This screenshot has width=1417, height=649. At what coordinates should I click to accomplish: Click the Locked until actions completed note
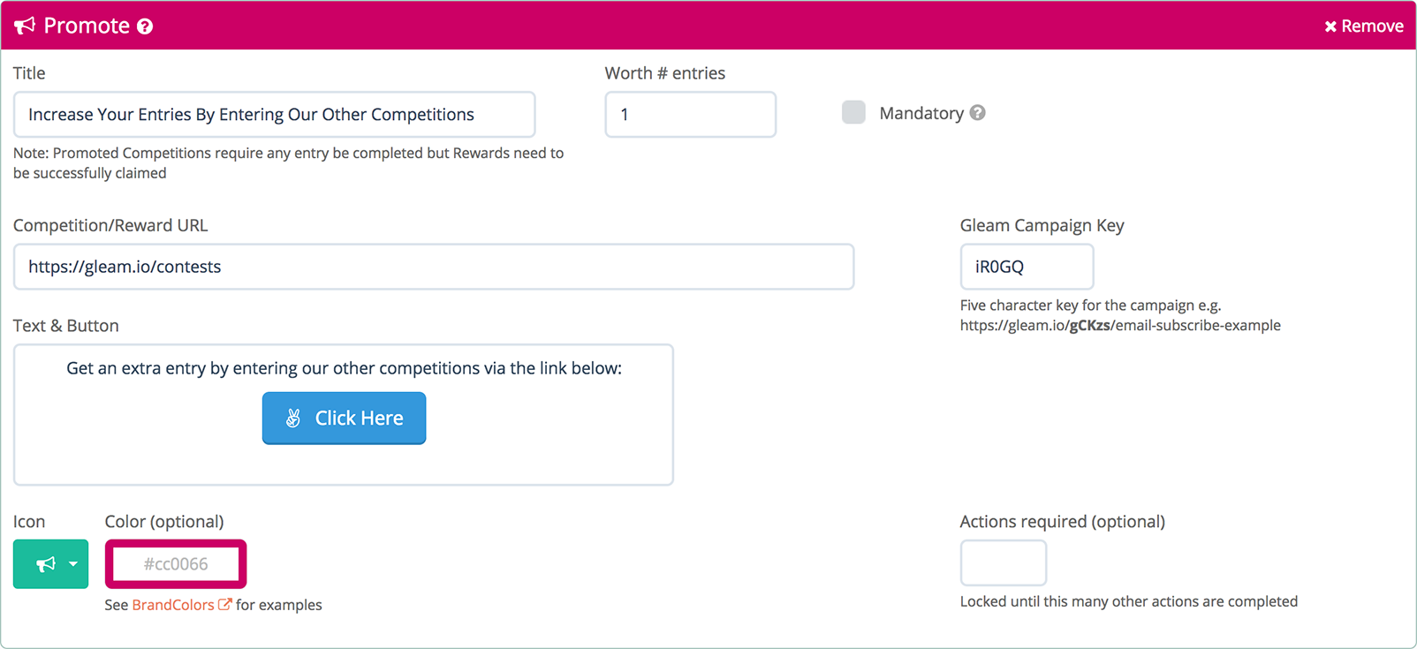tap(1129, 601)
